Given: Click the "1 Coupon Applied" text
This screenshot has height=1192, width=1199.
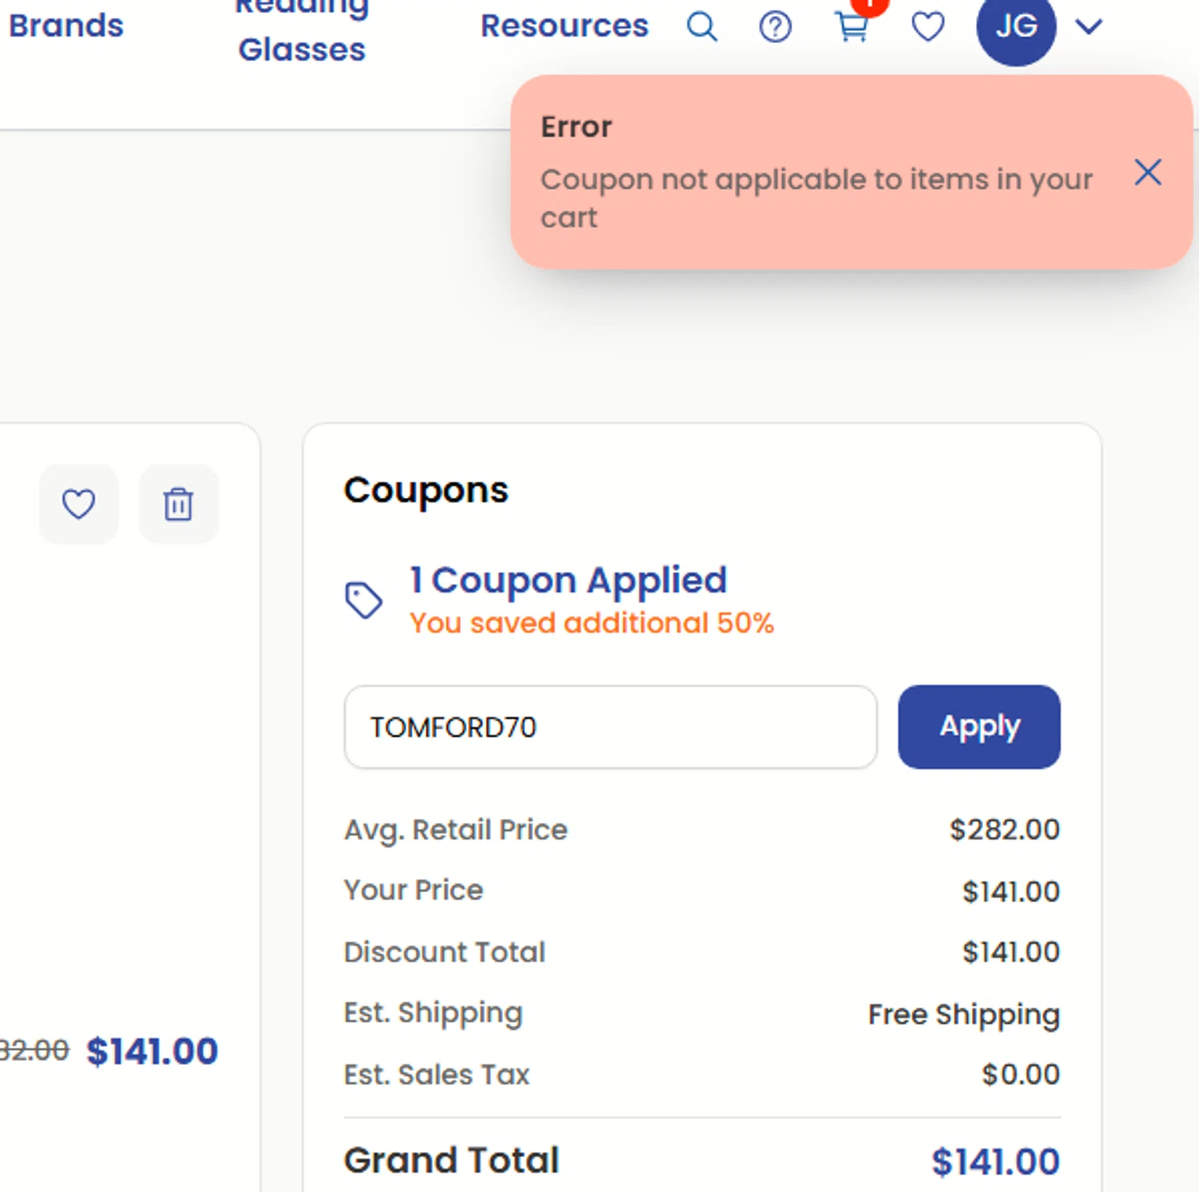Looking at the screenshot, I should pyautogui.click(x=568, y=580).
